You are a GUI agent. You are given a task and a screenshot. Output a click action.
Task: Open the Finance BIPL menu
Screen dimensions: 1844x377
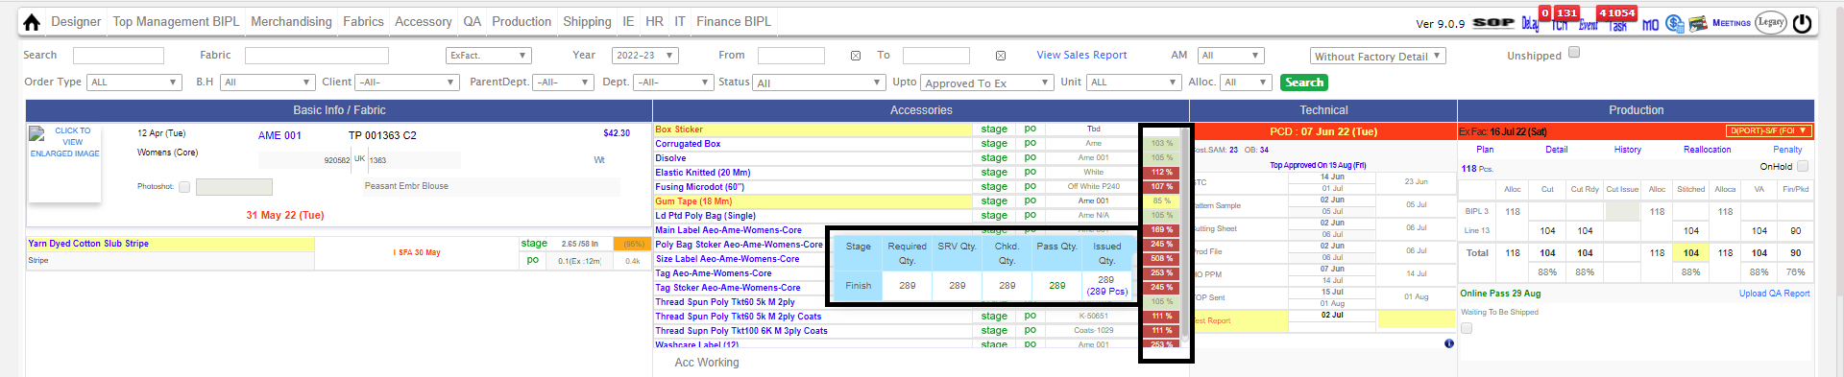[x=734, y=21]
